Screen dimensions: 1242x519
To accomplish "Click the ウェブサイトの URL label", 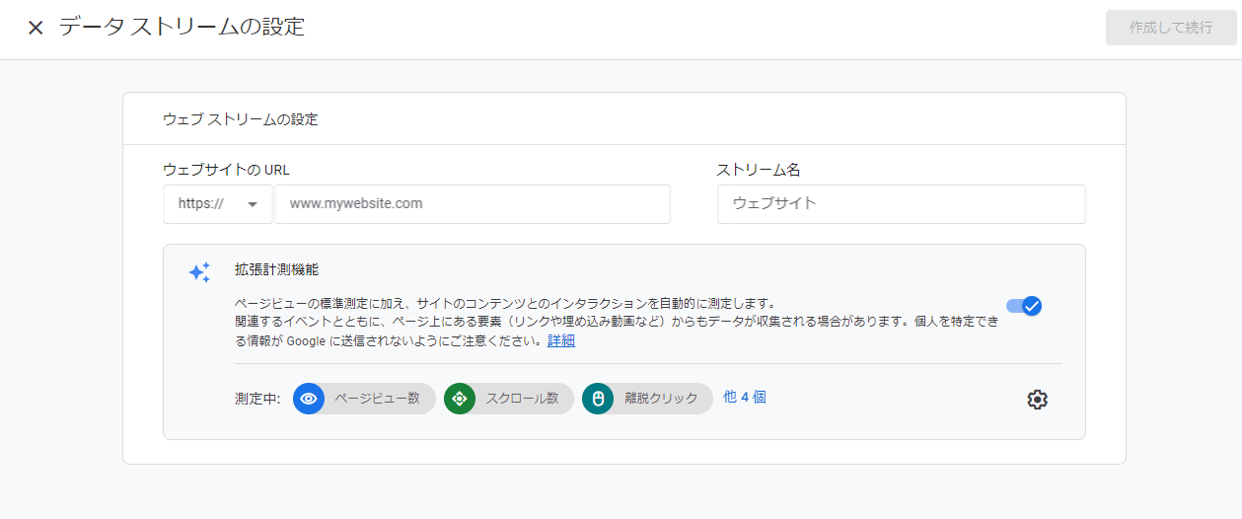I will click(226, 170).
